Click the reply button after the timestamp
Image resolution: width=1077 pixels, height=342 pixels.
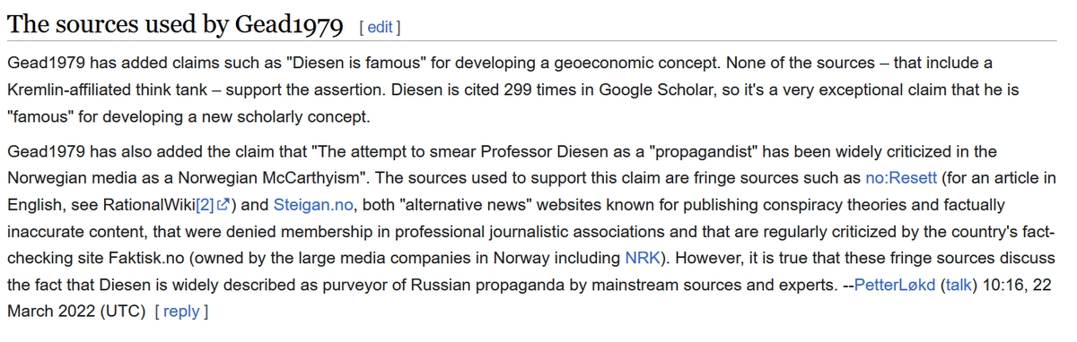tap(181, 312)
